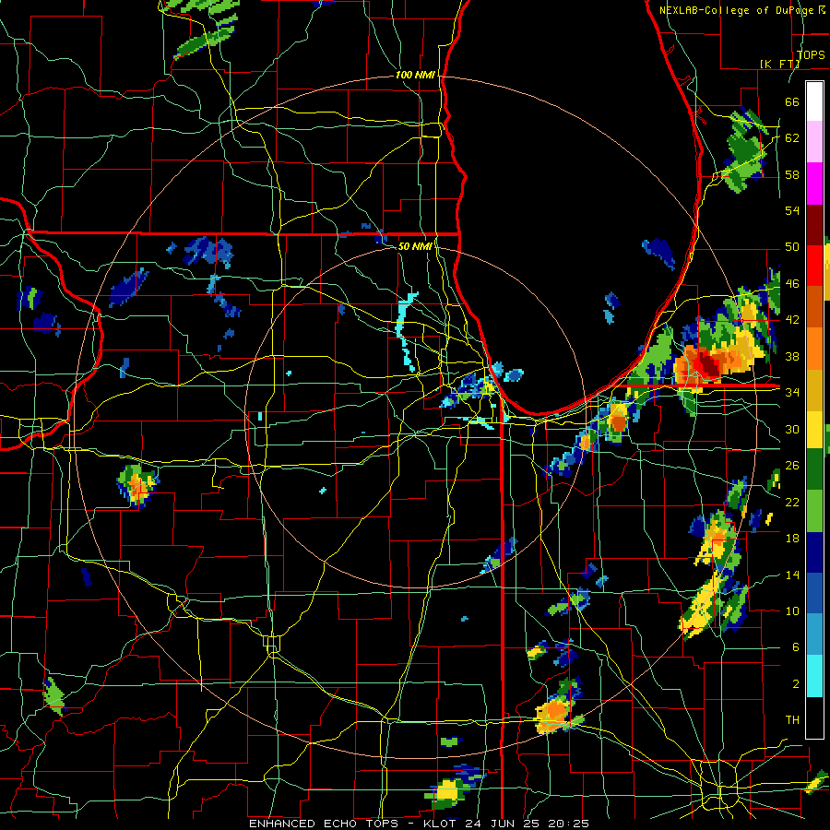Screen dimensions: 830x830
Task: Click the TH threshold legend label
Action: pos(792,720)
